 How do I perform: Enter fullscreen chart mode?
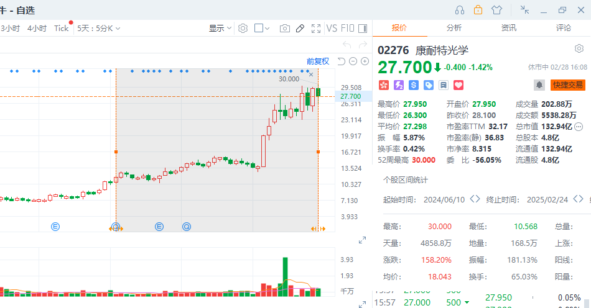tap(316, 28)
